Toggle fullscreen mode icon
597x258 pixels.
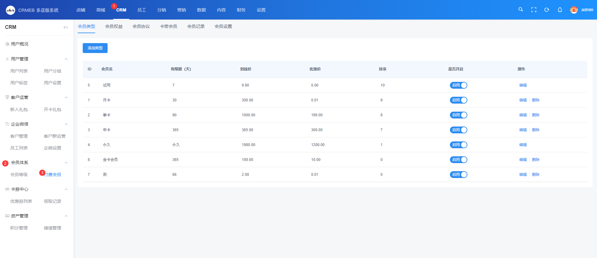[534, 10]
